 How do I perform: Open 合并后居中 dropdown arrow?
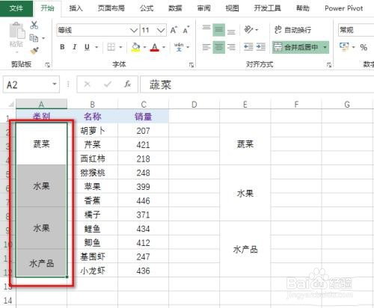tap(325, 47)
